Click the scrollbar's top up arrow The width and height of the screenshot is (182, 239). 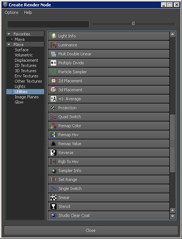[x=172, y=34]
